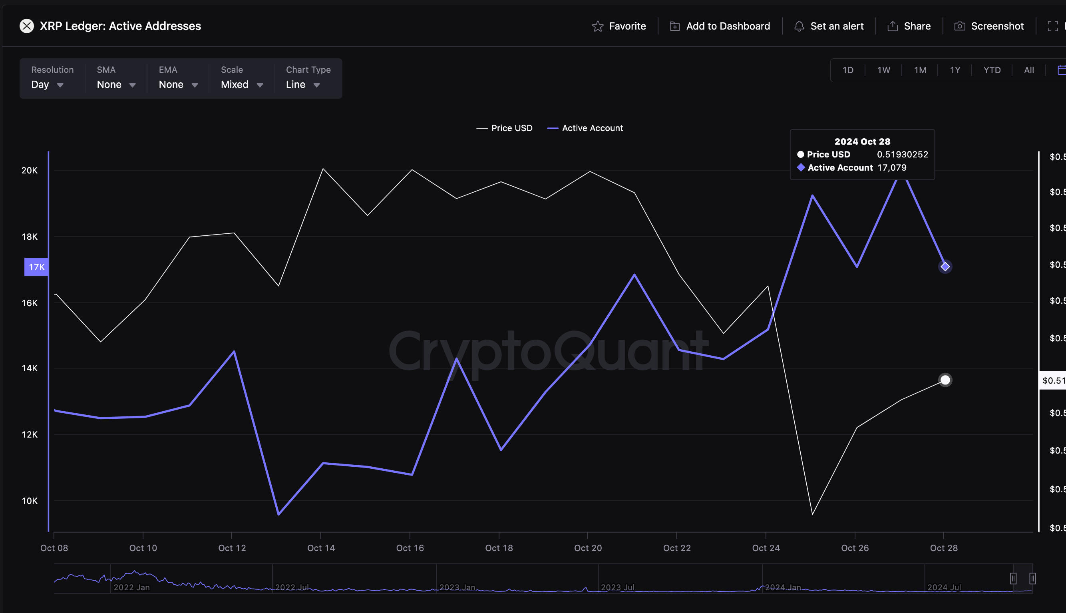Click the Oct 26 axis label
Screen dimensions: 1066x613
point(855,548)
